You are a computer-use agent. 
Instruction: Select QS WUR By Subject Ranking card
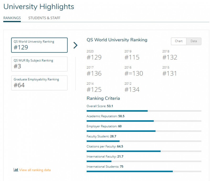click(39, 64)
